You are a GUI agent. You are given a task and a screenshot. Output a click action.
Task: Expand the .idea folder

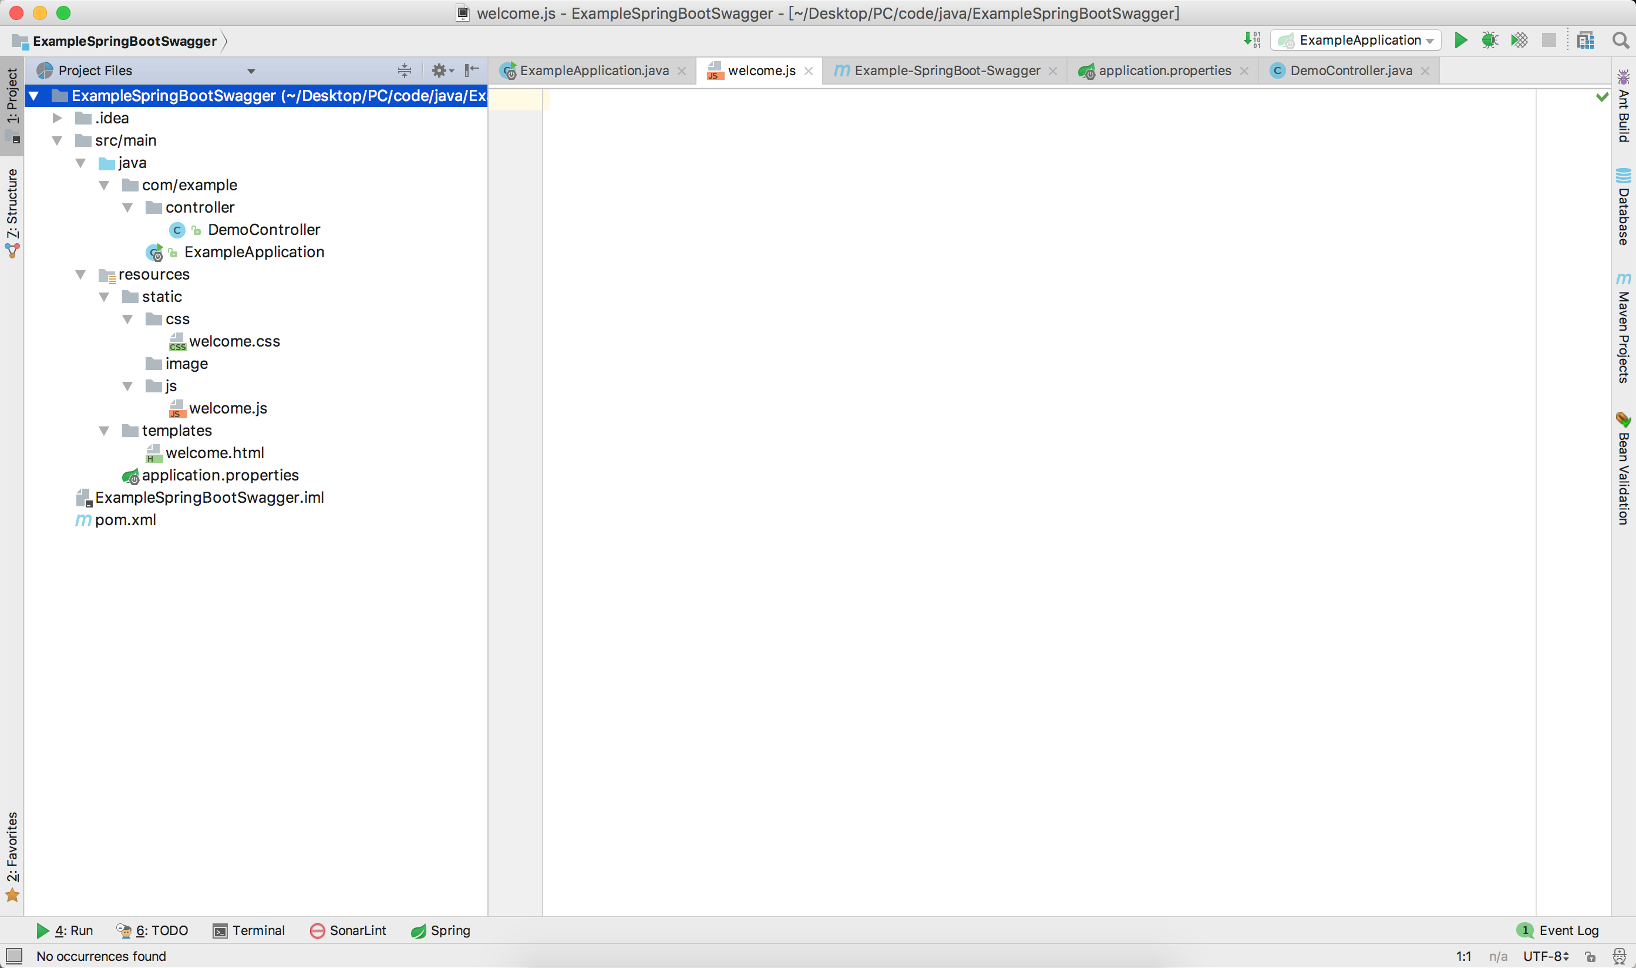[x=58, y=118]
